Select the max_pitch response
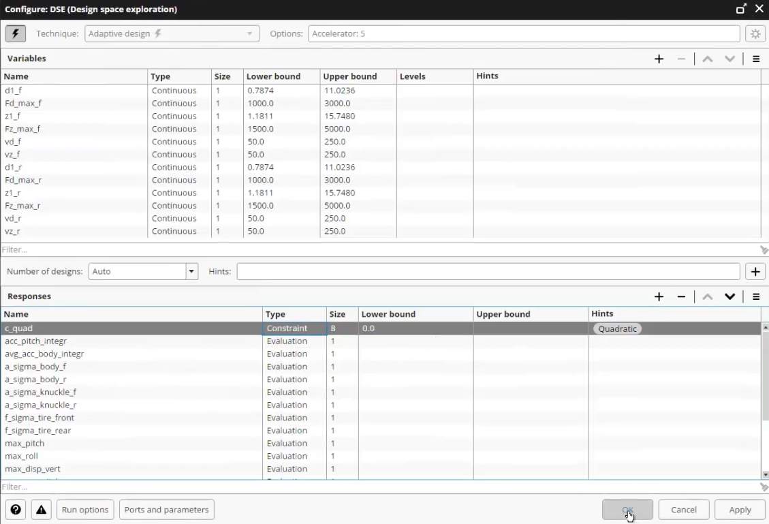The height and width of the screenshot is (524, 769). click(x=25, y=443)
